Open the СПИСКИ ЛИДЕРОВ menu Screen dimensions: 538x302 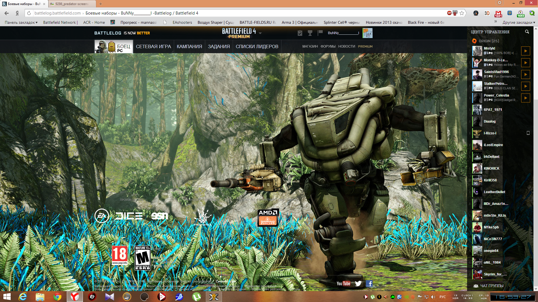pos(257,46)
